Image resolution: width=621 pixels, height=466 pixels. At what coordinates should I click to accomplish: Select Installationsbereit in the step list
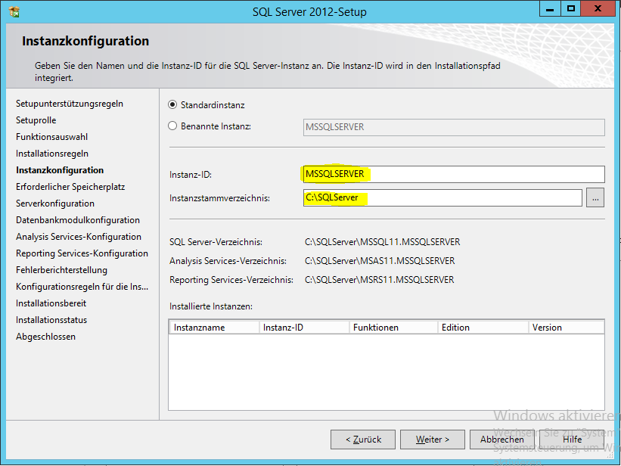[51, 303]
